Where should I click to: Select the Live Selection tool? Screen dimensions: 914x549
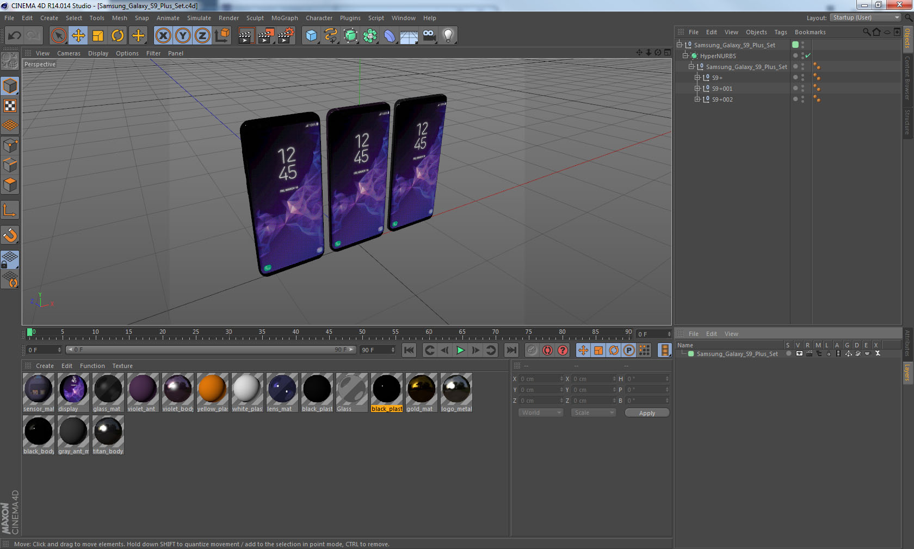pyautogui.click(x=58, y=36)
